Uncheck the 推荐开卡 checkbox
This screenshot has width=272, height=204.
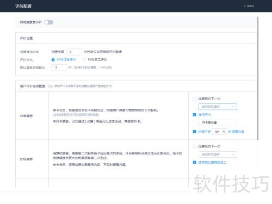[195, 115]
